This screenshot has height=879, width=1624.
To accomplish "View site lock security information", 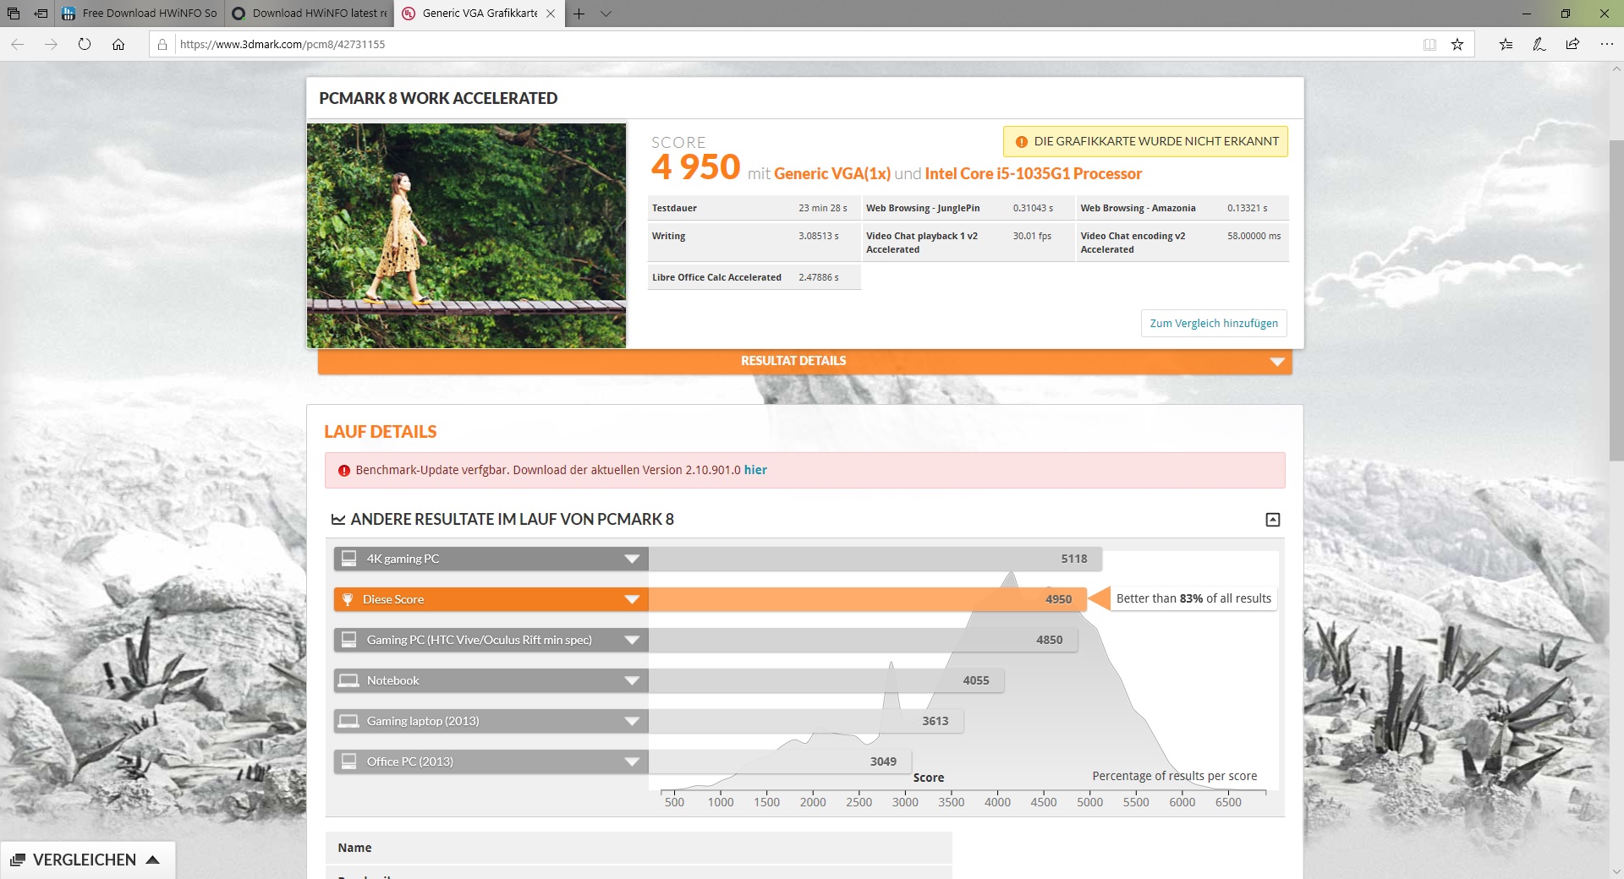I will [162, 45].
